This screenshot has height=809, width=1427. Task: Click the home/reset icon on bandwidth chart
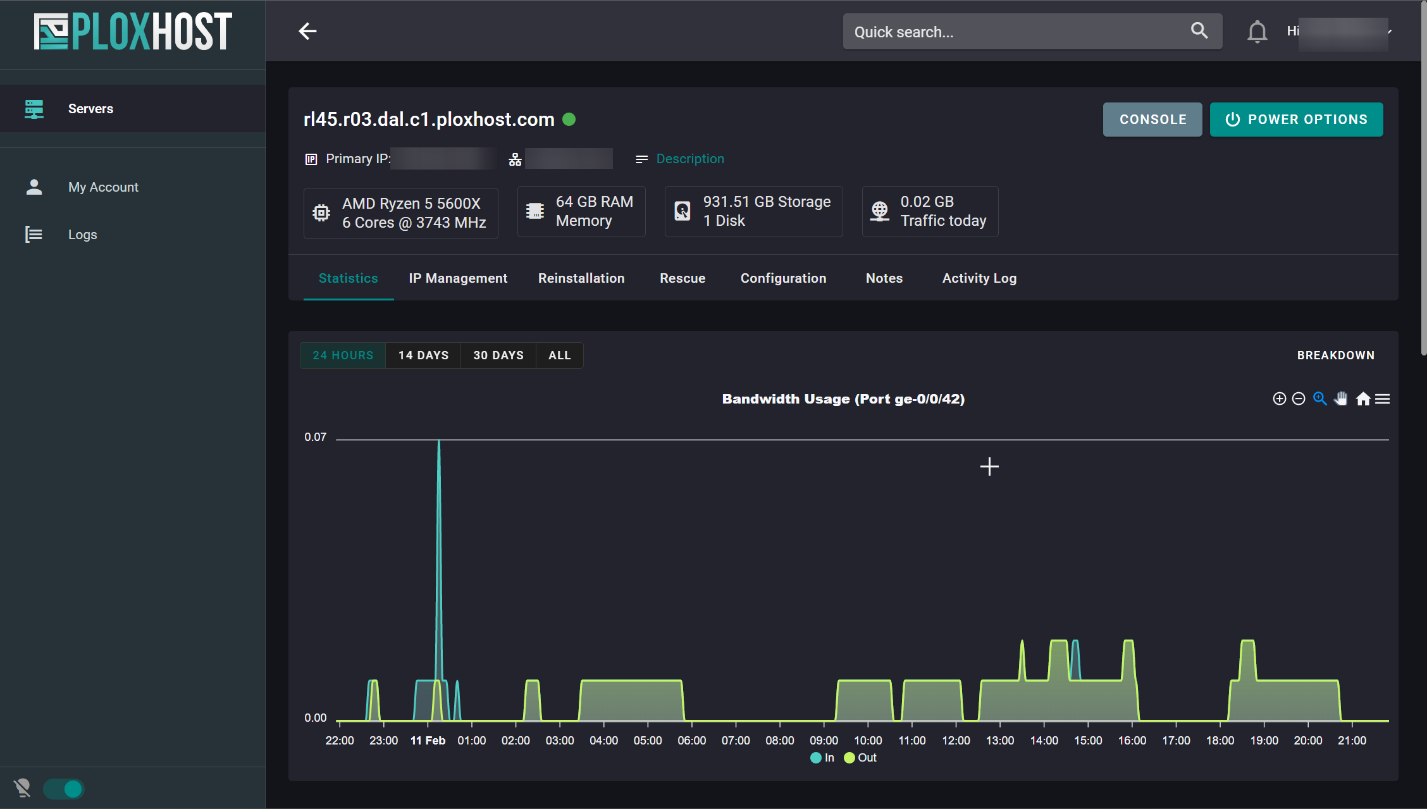click(x=1362, y=398)
